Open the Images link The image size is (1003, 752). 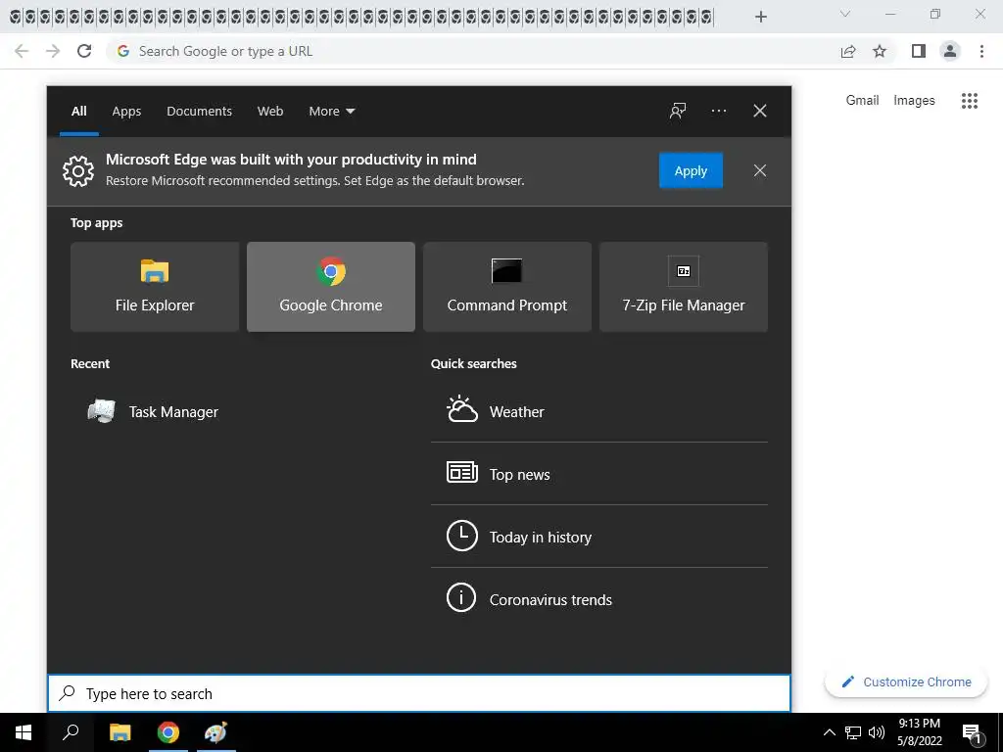[914, 101]
